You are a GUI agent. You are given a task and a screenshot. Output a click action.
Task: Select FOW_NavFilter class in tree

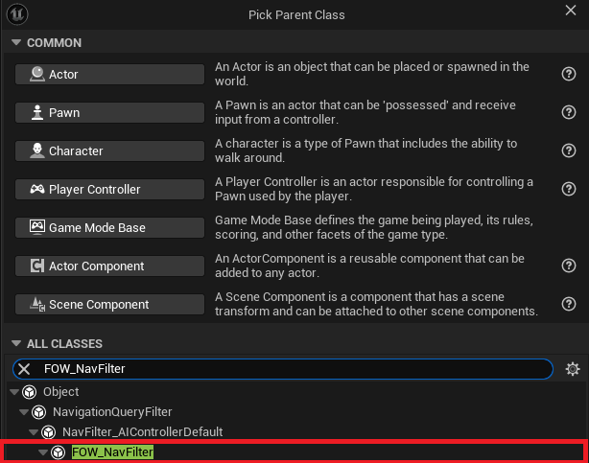point(112,452)
